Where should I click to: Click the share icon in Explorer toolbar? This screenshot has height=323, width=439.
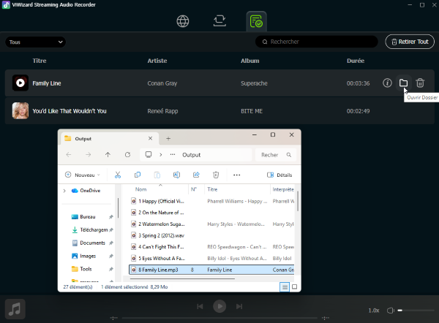[196, 175]
